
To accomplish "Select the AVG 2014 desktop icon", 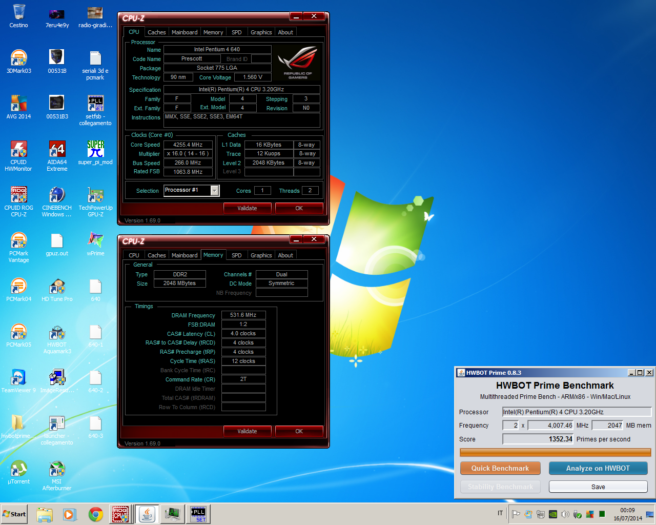I will tap(19, 107).
